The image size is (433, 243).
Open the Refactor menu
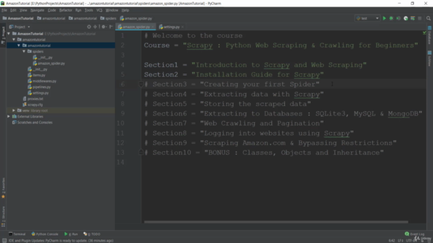coord(66,10)
